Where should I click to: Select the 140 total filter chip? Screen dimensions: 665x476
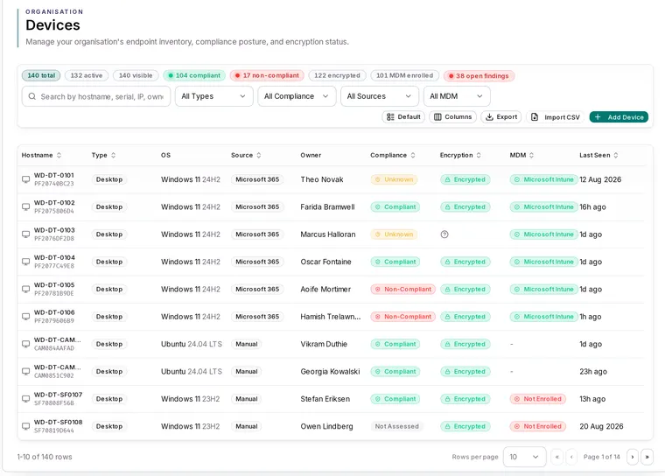[x=41, y=75]
